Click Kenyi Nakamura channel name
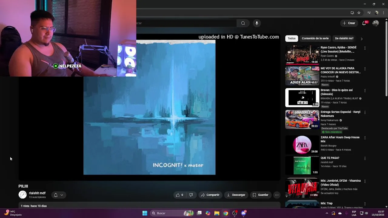This screenshot has width=388, height=218. pos(329,120)
